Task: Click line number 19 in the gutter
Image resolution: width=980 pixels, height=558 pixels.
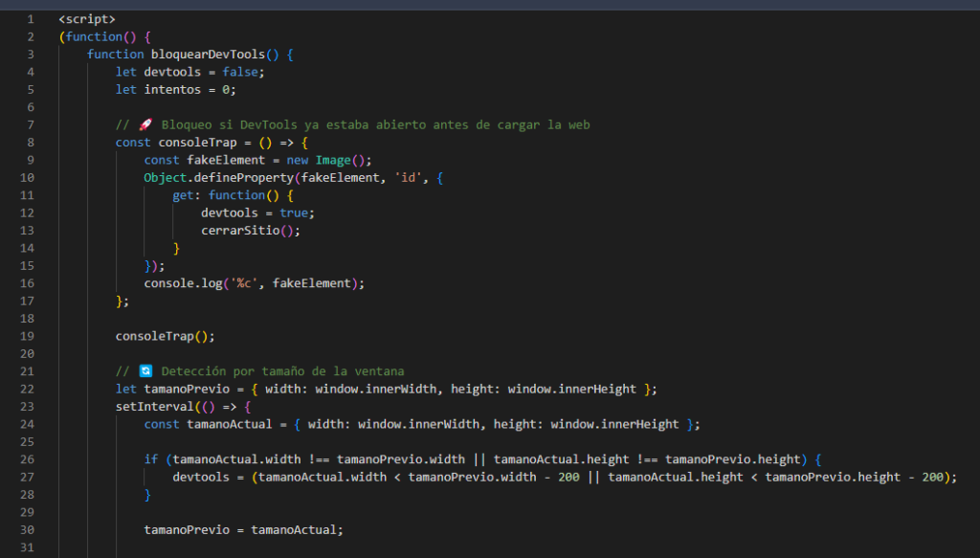Action: [x=28, y=336]
